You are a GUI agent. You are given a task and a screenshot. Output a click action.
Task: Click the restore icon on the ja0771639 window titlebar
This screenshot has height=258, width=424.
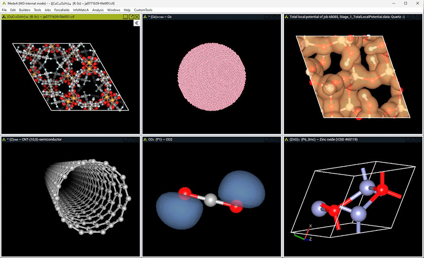click(x=125, y=16)
